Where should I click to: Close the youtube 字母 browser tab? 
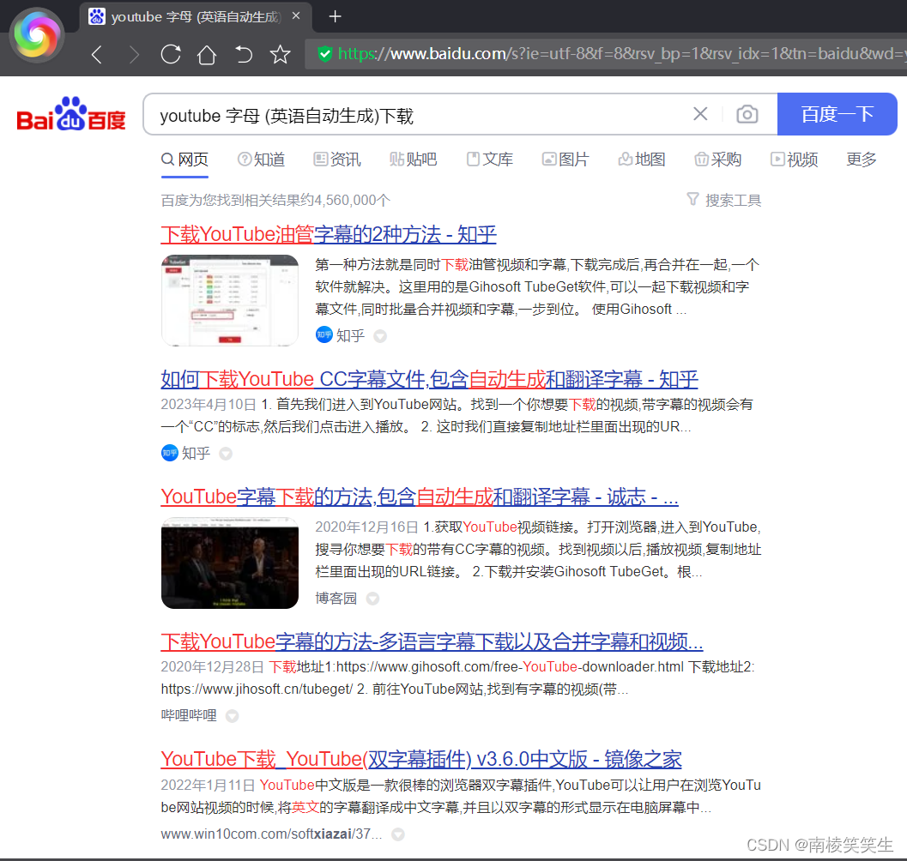click(x=296, y=16)
